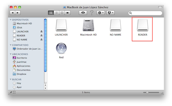
Task: Zoom the window with green button
Action: (x=20, y=7)
